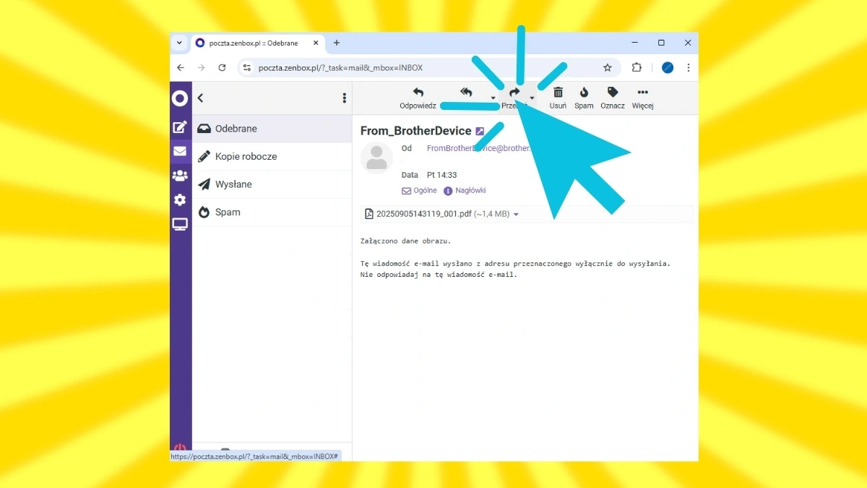Open the mail envelope icon in sidebar
Screen dimensions: 867x488
pyautogui.click(x=180, y=152)
